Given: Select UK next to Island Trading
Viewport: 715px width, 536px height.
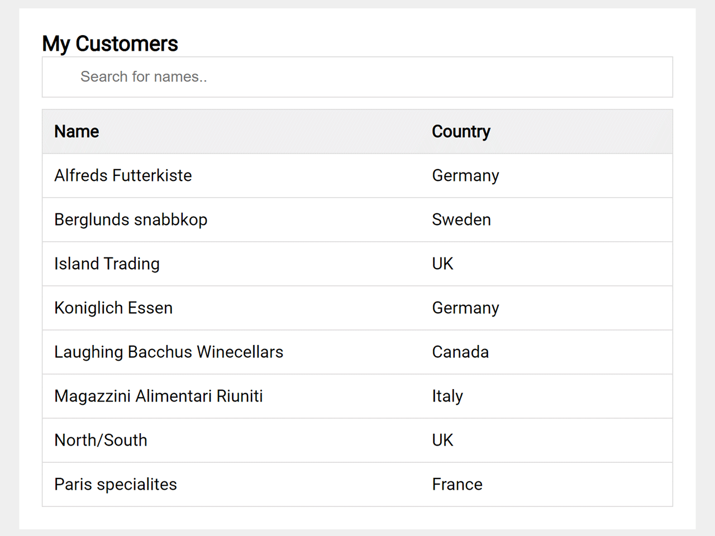Looking at the screenshot, I should (x=442, y=264).
